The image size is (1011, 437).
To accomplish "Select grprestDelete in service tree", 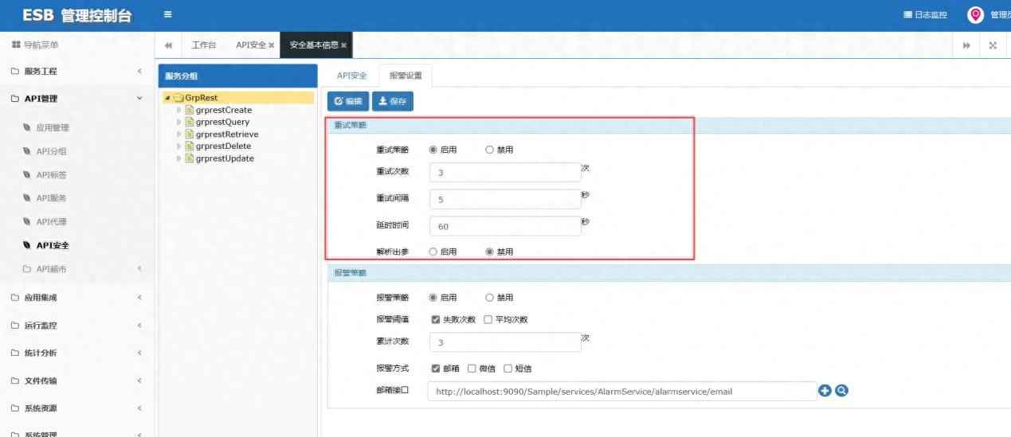I will [223, 146].
